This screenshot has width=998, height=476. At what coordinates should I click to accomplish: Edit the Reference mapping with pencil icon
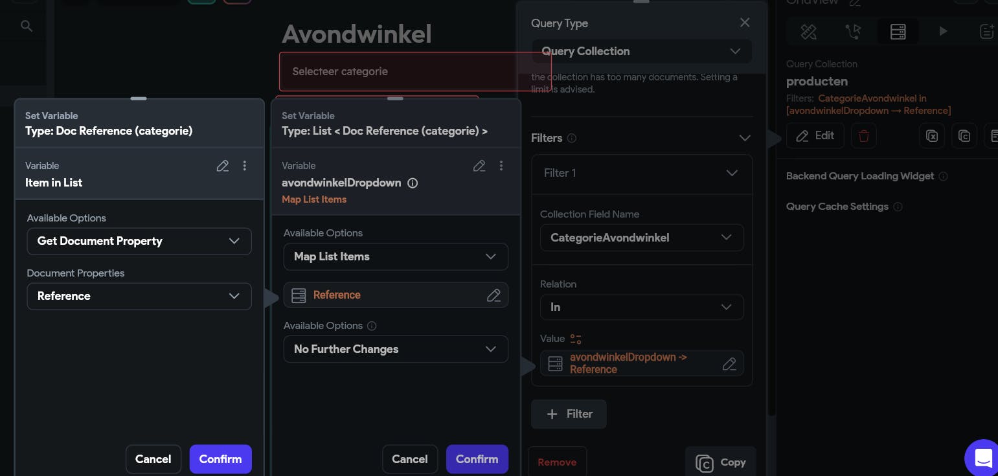pos(493,295)
